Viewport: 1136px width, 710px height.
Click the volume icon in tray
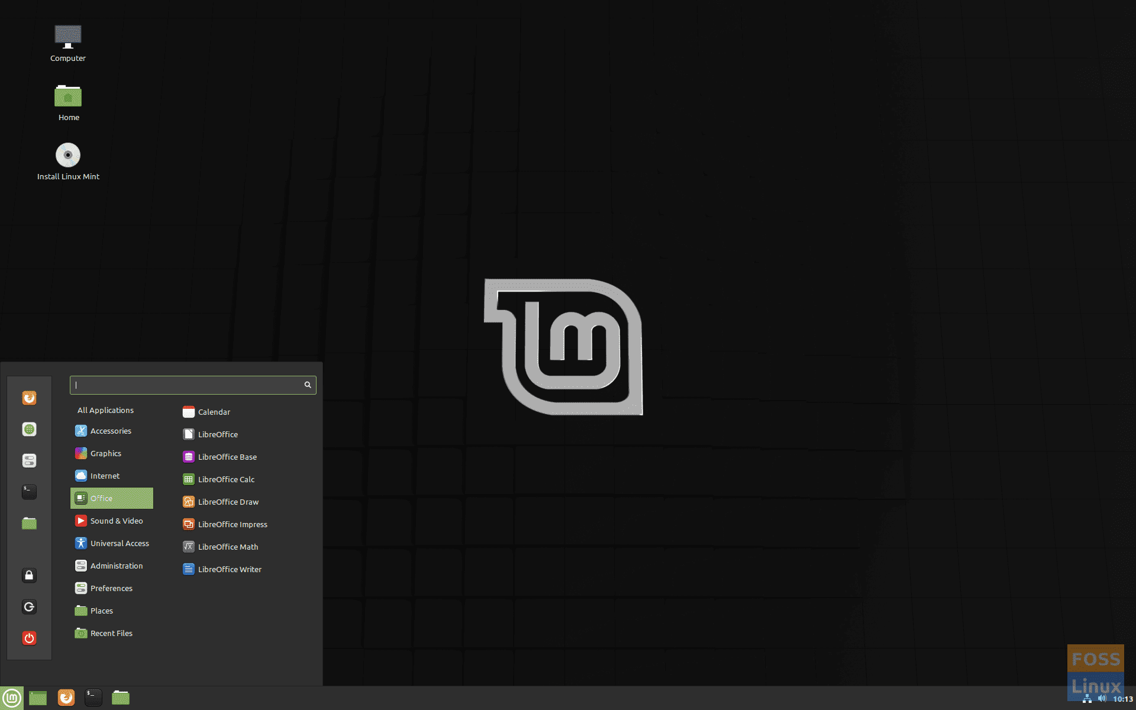[1102, 699]
